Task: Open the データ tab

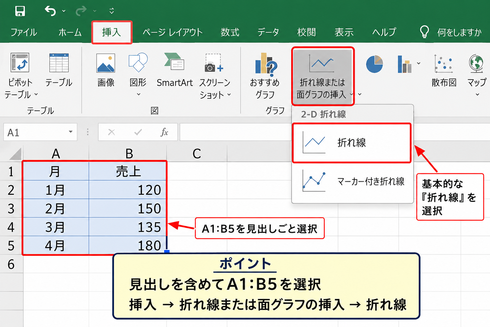Action: [x=268, y=32]
